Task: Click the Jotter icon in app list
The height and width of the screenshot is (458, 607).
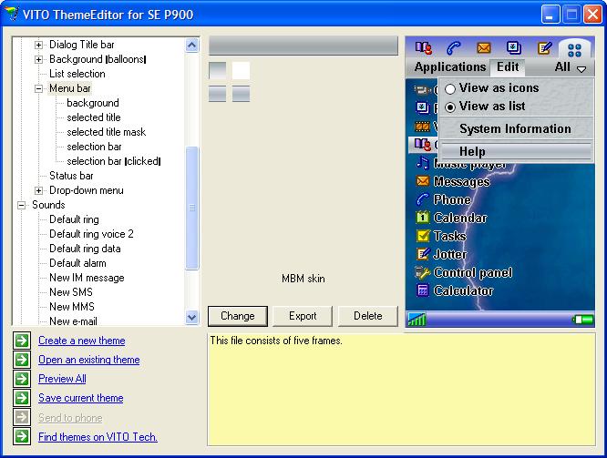Action: (422, 254)
